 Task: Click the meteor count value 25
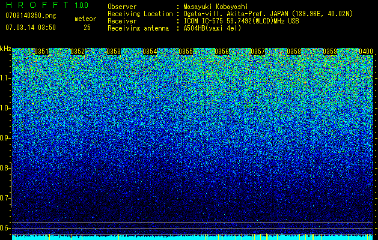[87, 28]
